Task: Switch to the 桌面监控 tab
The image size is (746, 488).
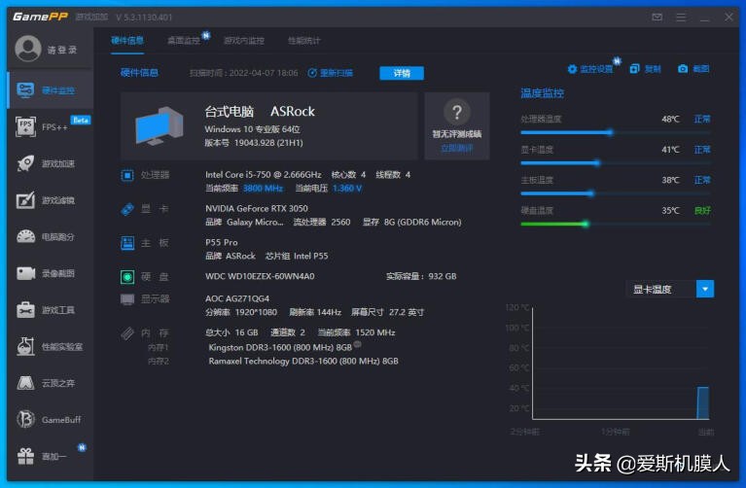Action: (184, 41)
